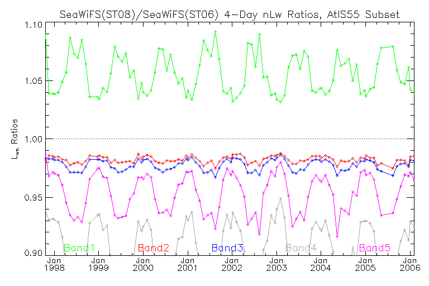The height and width of the screenshot is (286, 429).
Task: Click the chart title text
Action: pos(230,14)
